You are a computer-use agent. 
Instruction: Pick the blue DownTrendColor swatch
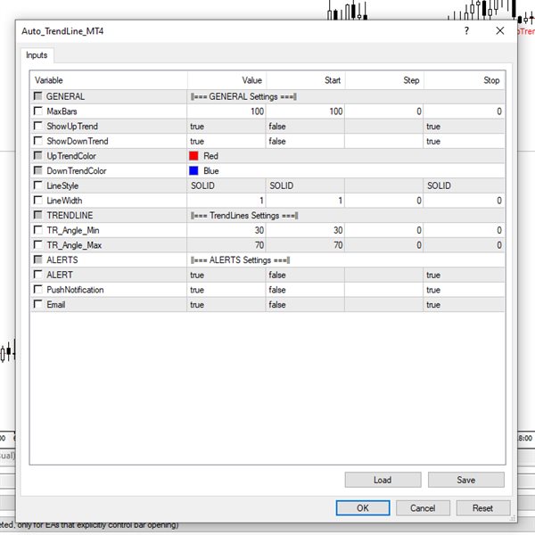coord(193,170)
